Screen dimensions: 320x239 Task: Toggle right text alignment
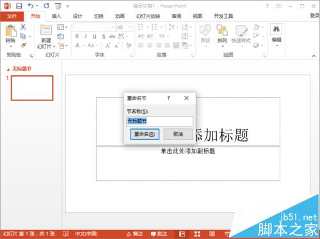159,45
